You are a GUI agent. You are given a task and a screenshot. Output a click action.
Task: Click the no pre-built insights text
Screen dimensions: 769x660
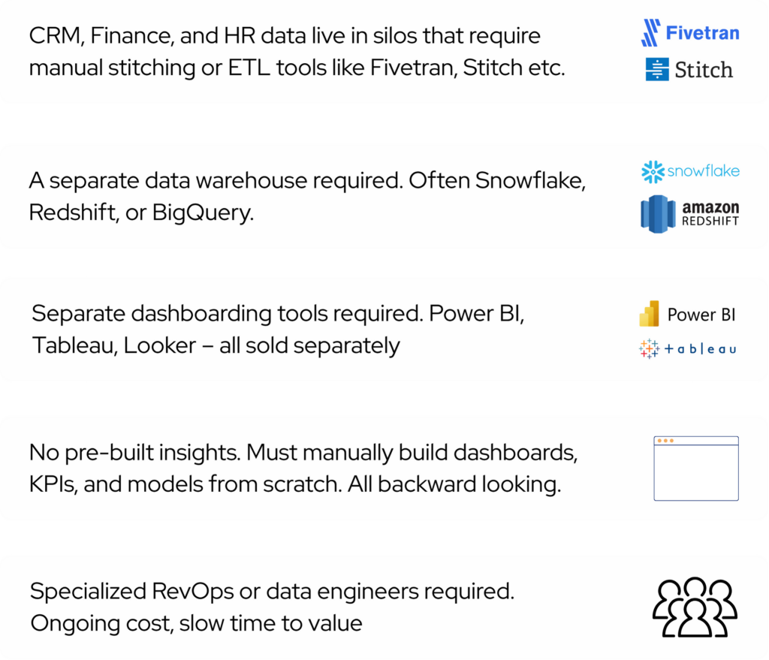click(x=303, y=468)
